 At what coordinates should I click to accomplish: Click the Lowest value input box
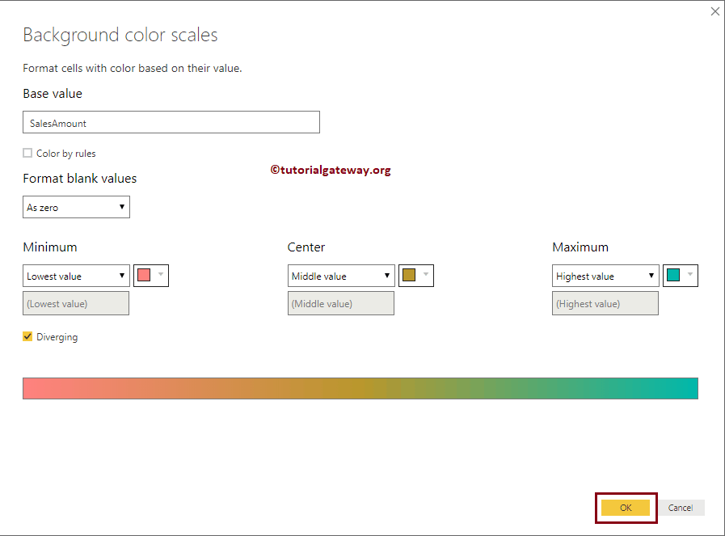click(75, 303)
